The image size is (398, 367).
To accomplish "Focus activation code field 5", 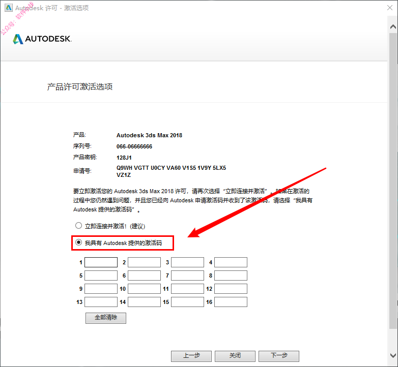I will [x=101, y=276].
